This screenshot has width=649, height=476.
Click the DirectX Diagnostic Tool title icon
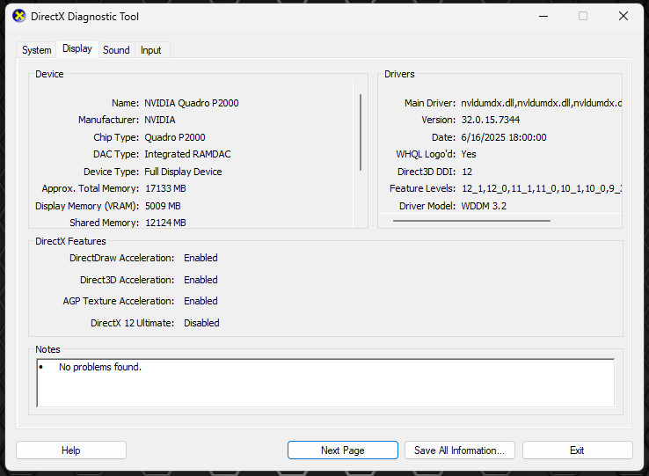coord(18,16)
